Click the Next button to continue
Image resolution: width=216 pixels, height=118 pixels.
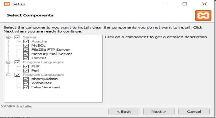point(159,111)
